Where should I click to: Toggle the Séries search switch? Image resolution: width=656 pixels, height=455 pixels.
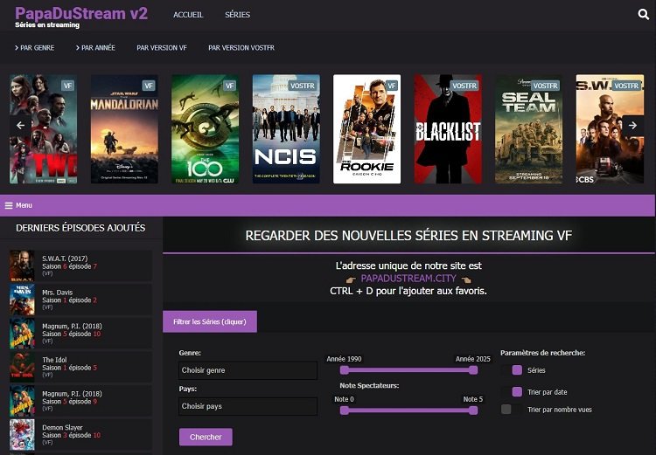(x=512, y=370)
